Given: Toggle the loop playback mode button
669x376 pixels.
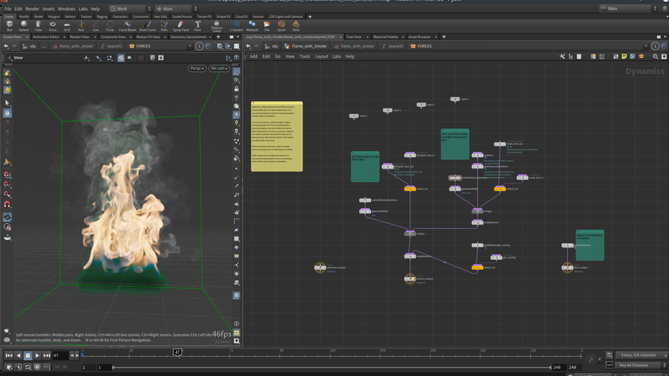Looking at the screenshot, I should pyautogui.click(x=28, y=366).
